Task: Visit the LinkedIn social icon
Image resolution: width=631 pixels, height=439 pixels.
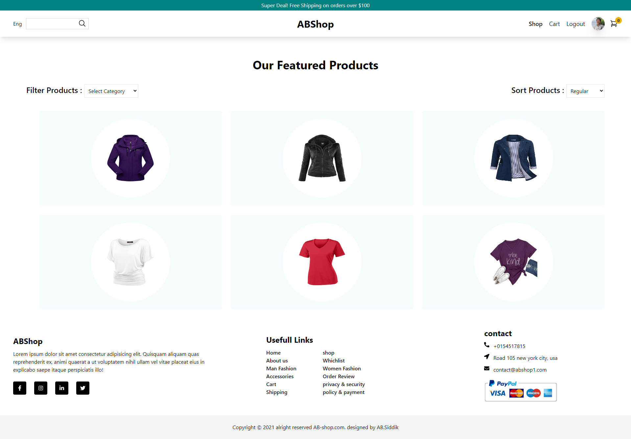Action: point(61,388)
